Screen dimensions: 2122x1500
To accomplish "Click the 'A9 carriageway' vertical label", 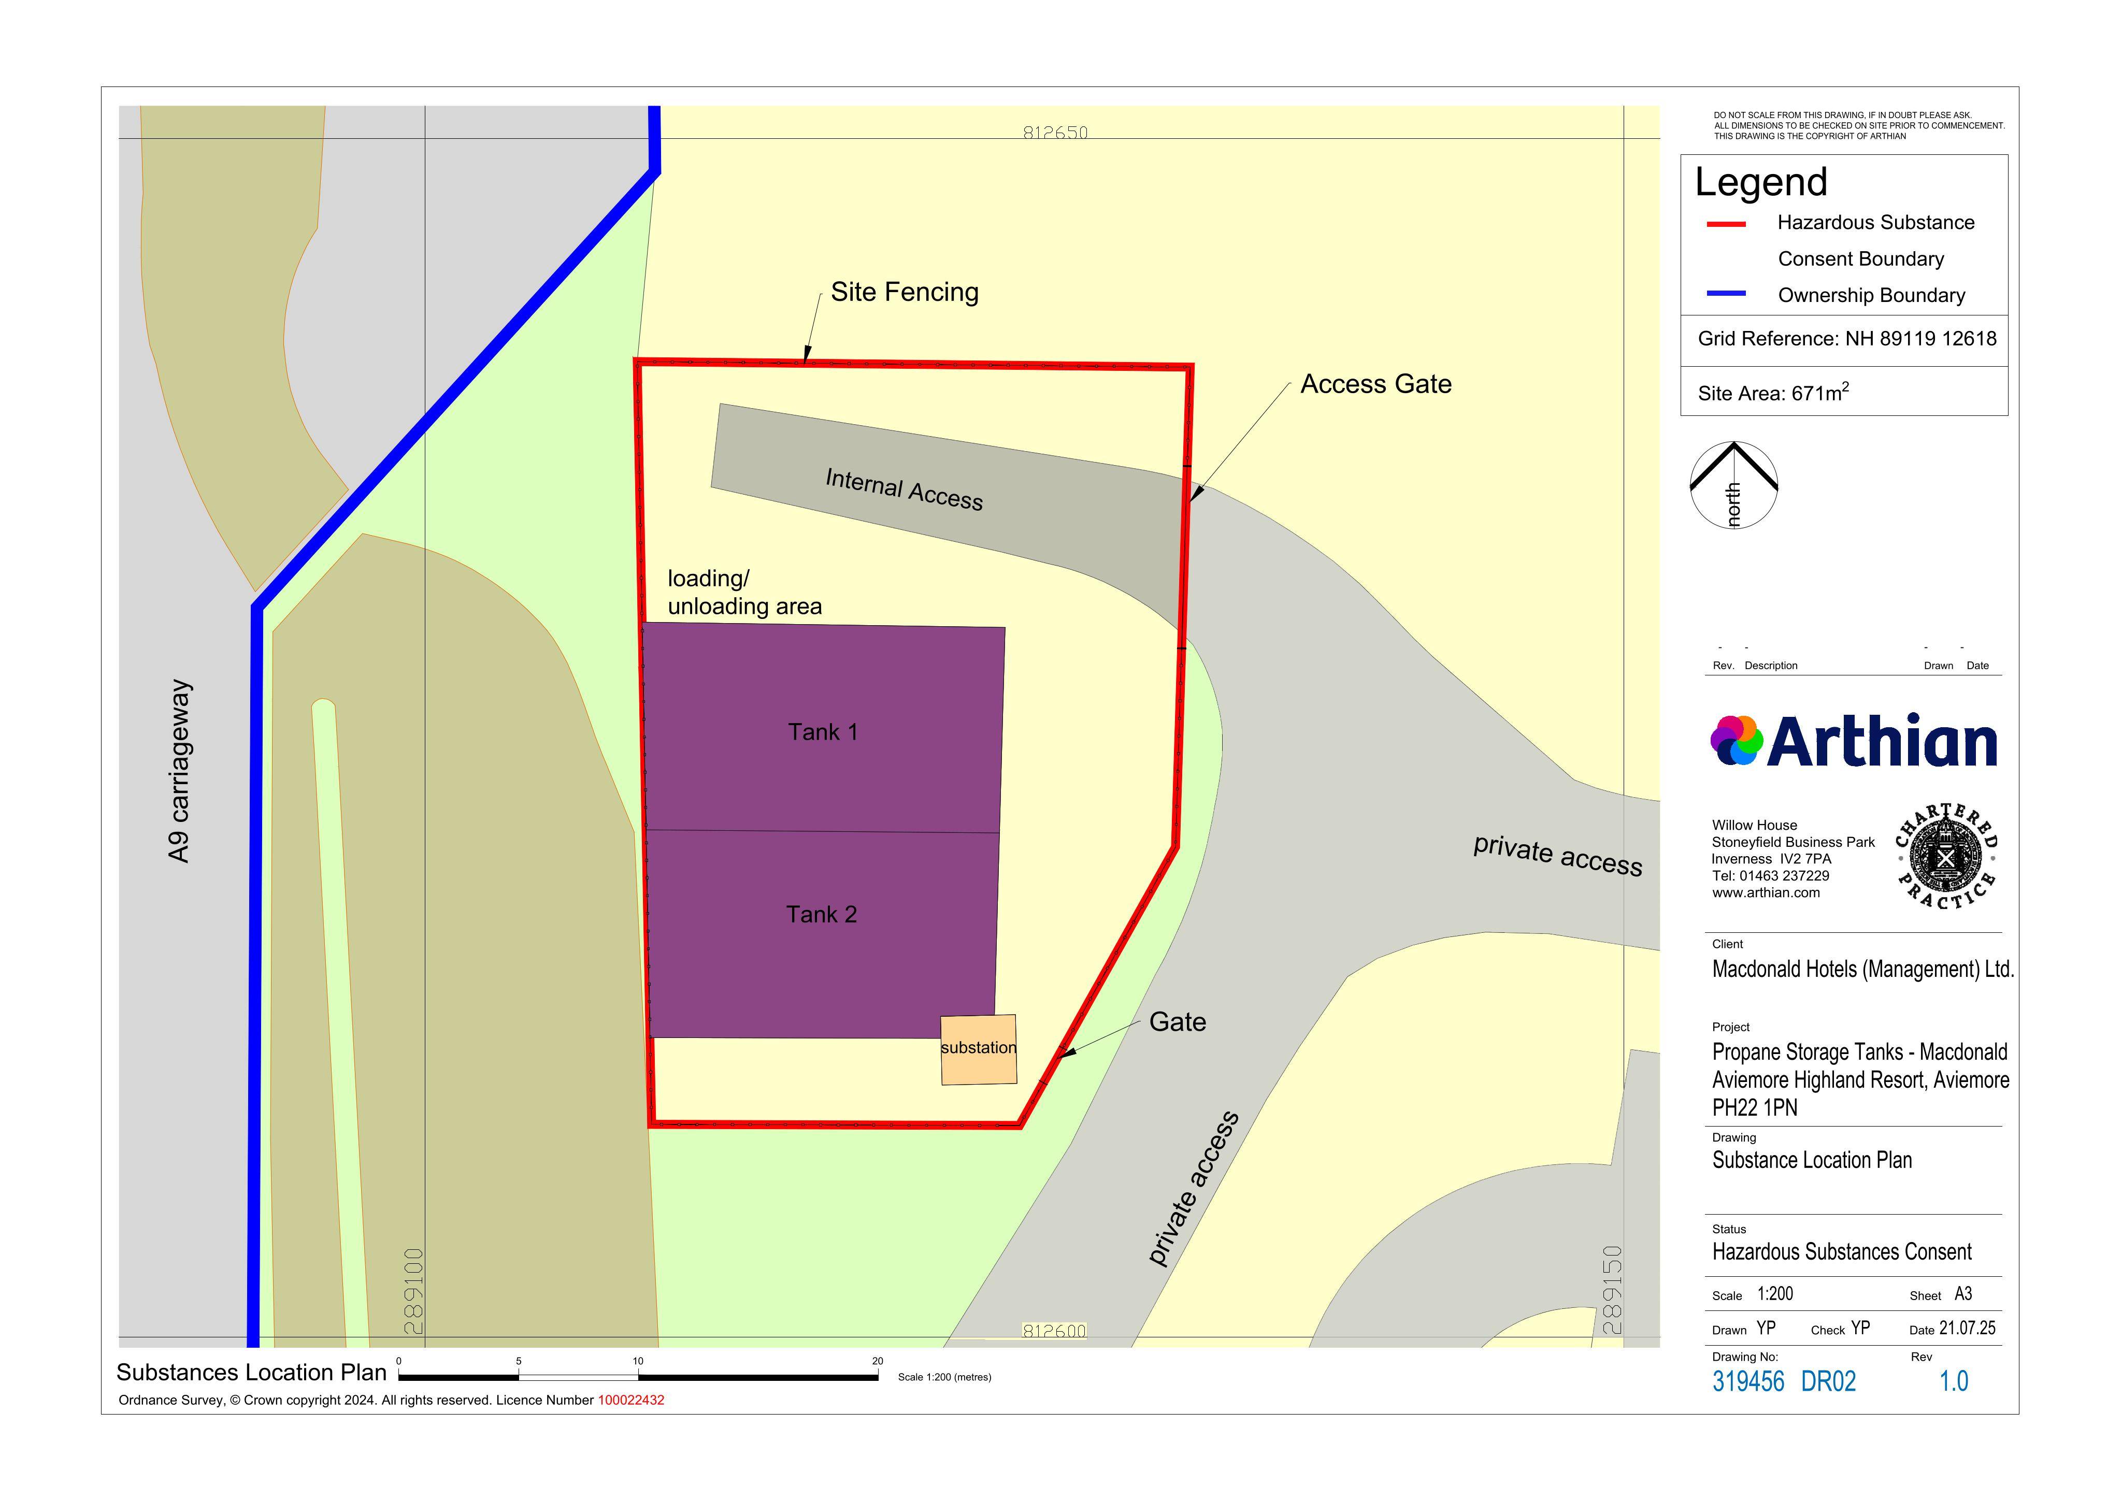I will pos(179,772).
